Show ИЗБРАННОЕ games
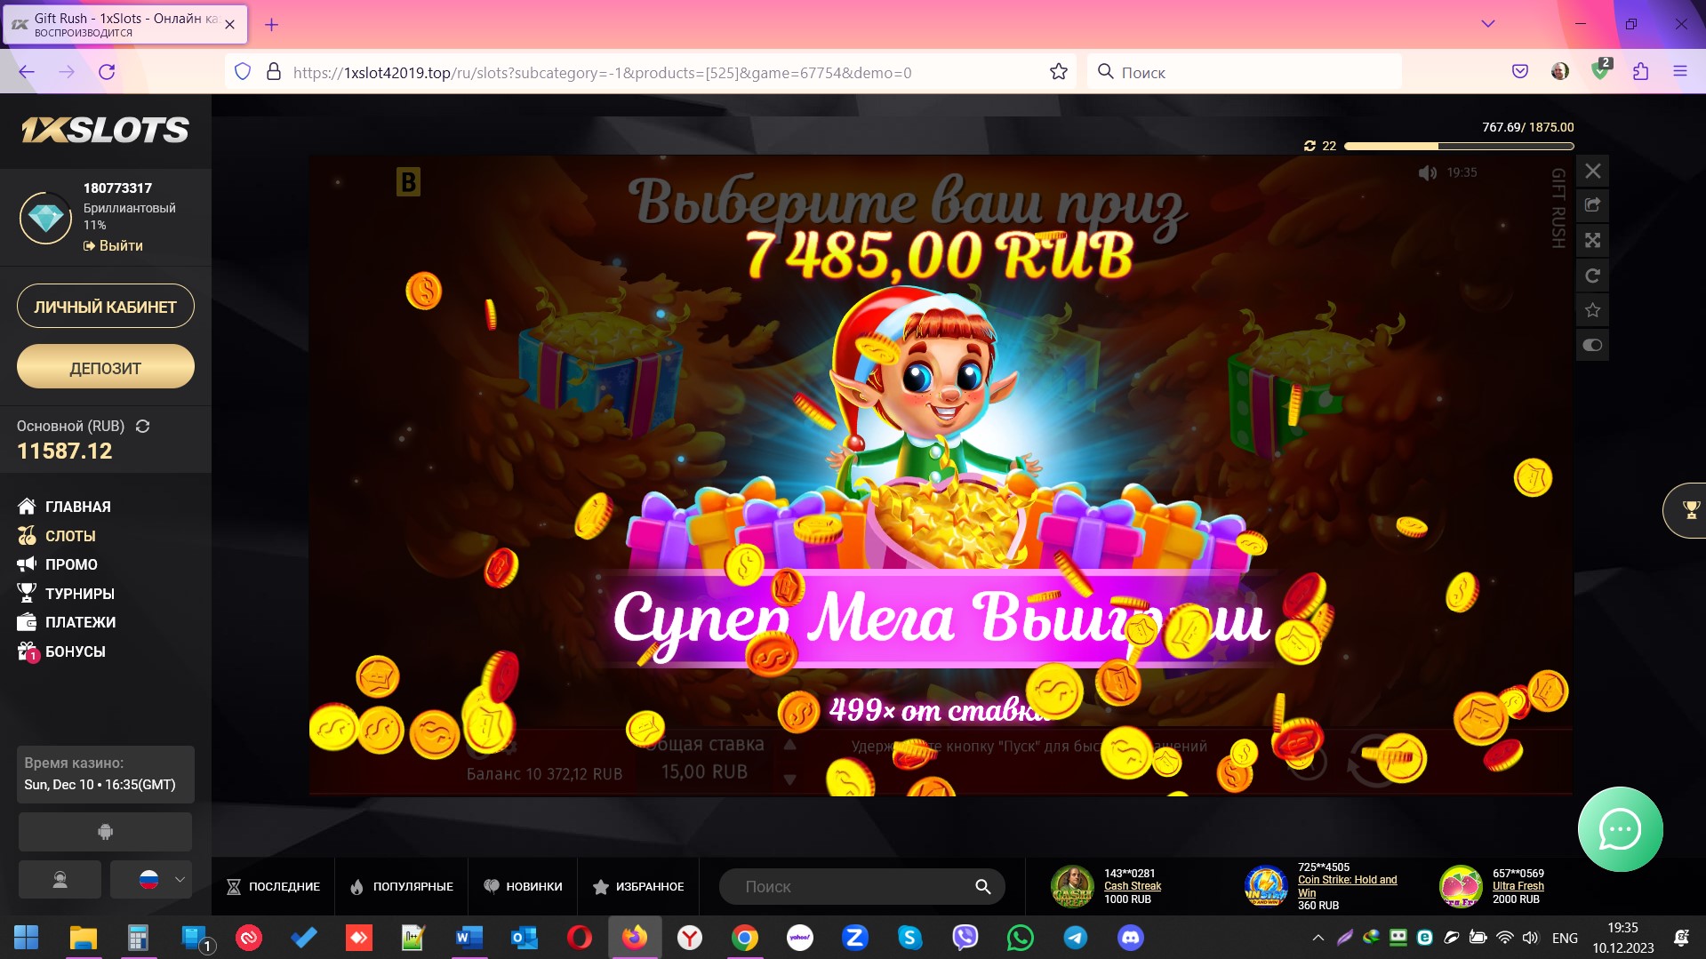This screenshot has height=959, width=1706. (x=638, y=887)
